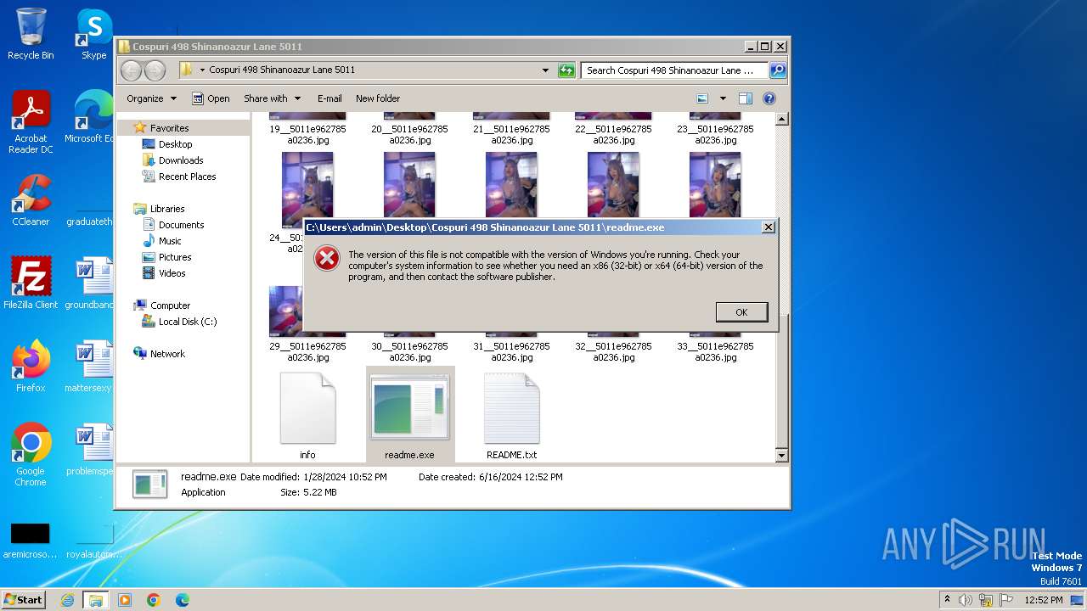Click the file list scroll down arrow
This screenshot has width=1087, height=611.
point(781,456)
